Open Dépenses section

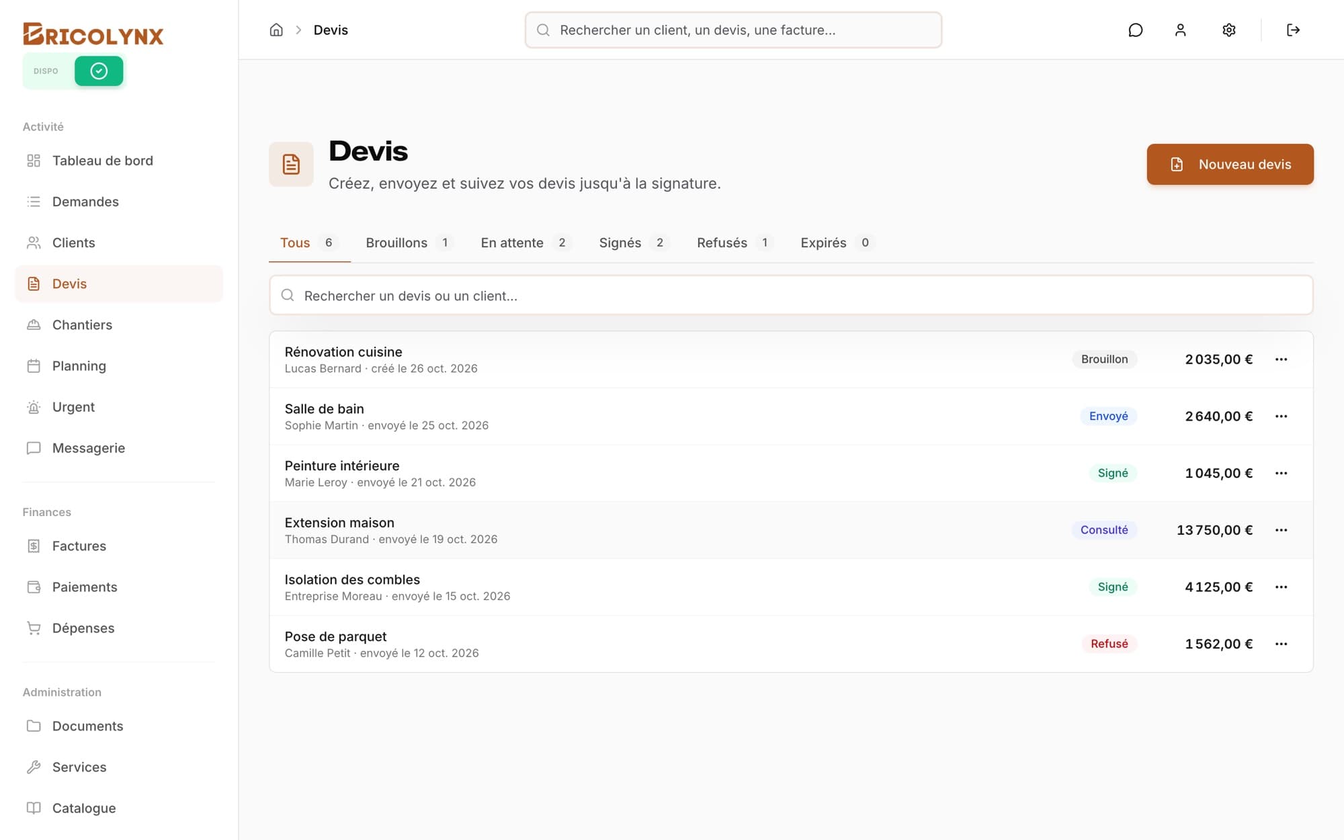tap(119, 628)
